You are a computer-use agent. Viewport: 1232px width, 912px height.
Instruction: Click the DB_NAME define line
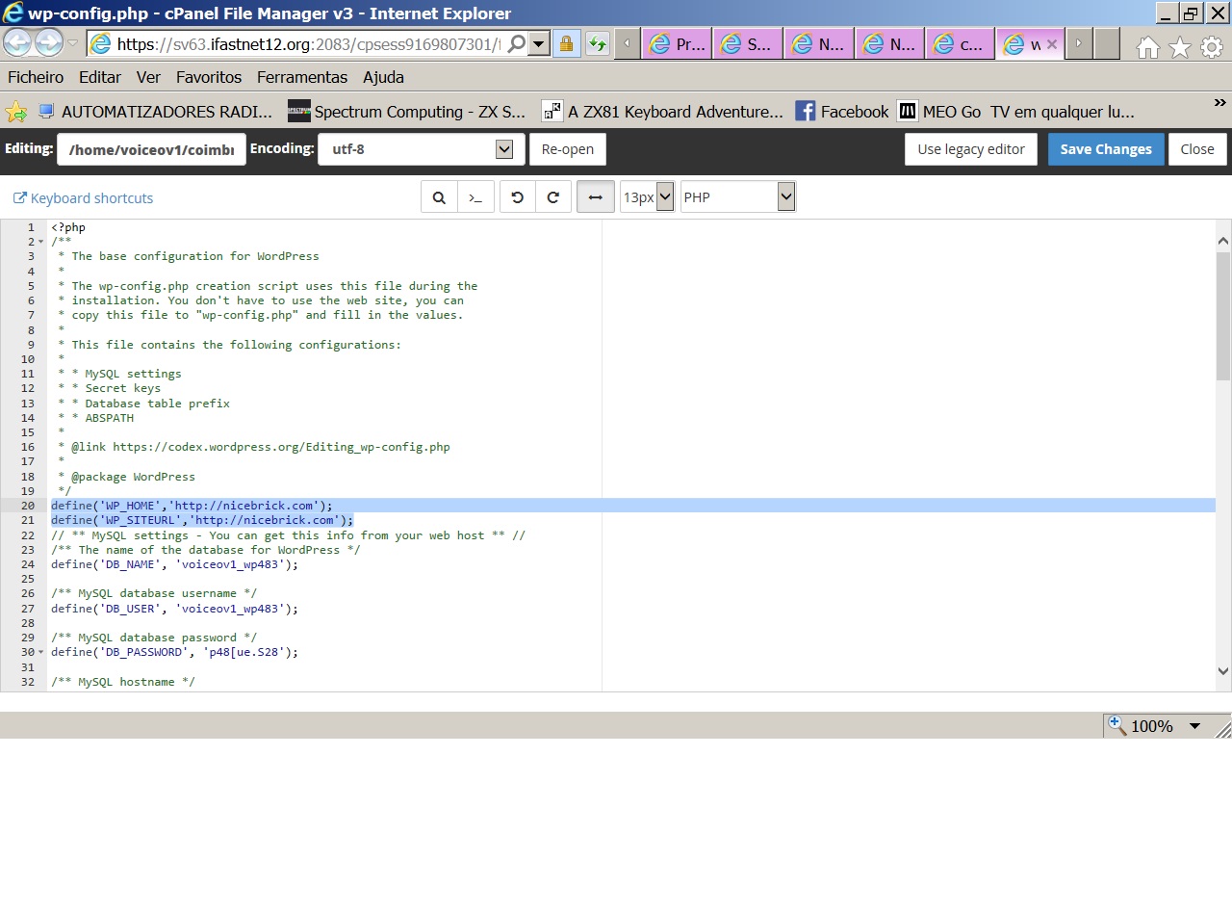174,564
